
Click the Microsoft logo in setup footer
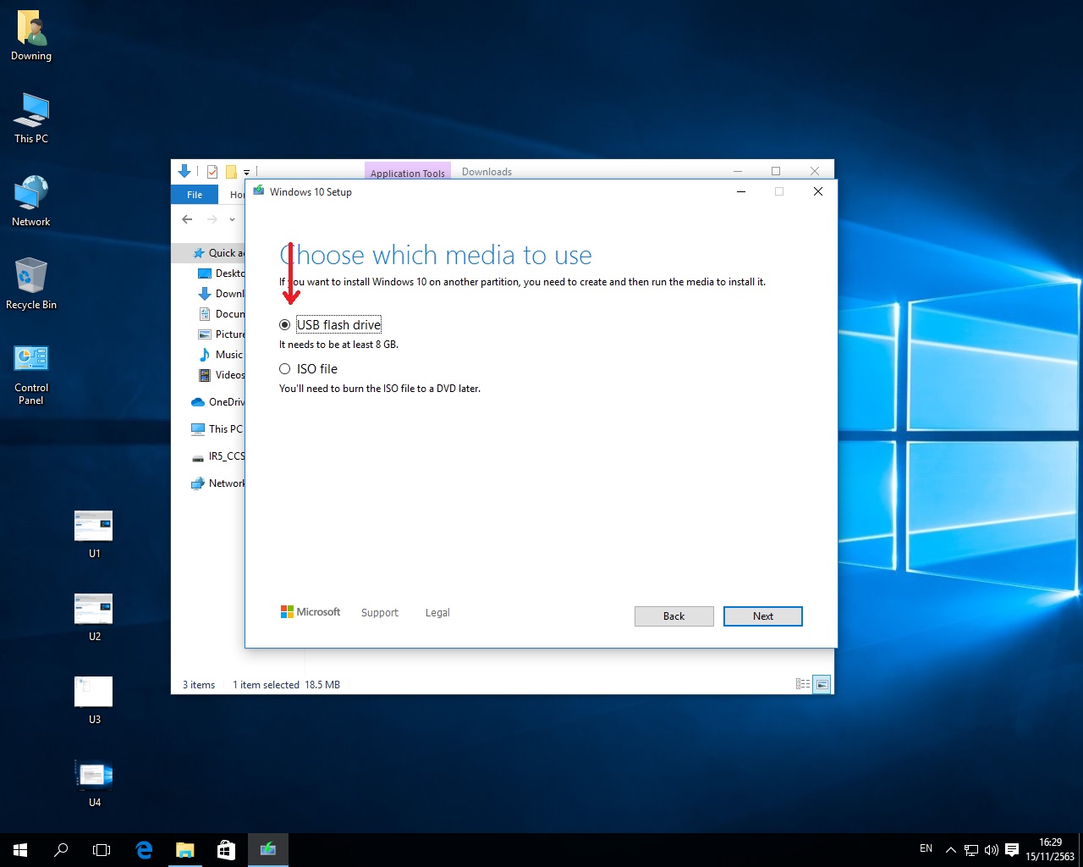(x=311, y=612)
